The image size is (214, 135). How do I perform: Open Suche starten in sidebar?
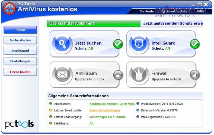(x=20, y=40)
